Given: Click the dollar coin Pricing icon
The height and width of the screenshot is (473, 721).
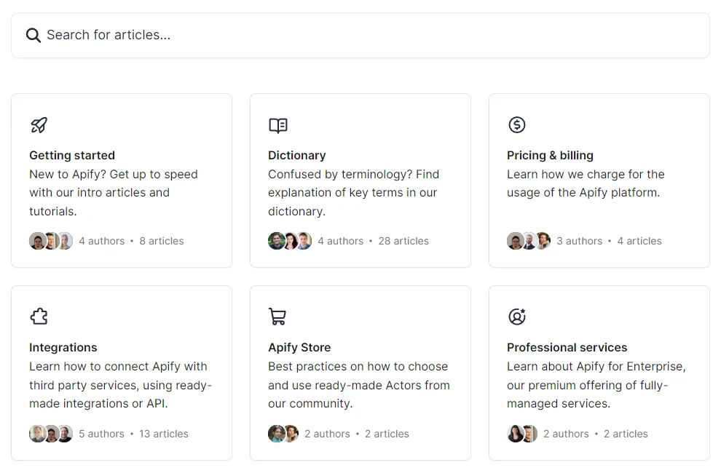Looking at the screenshot, I should (517, 125).
